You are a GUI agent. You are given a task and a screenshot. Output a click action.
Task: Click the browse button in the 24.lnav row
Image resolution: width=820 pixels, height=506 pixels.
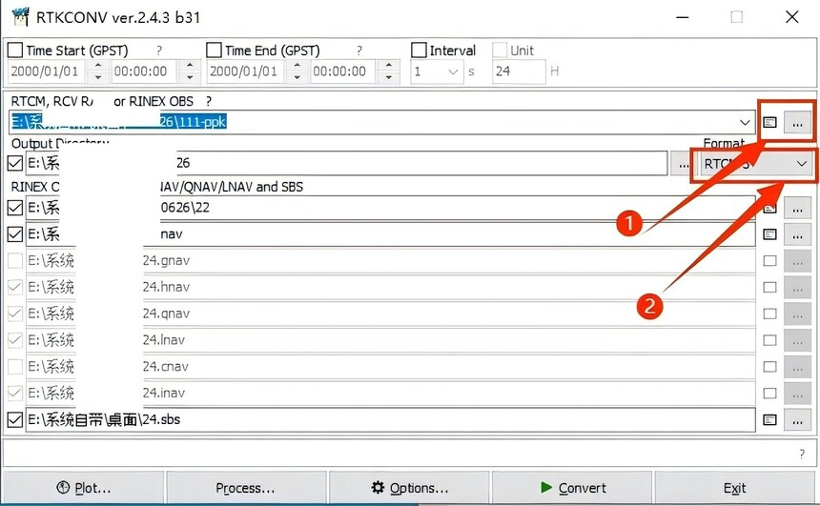(797, 341)
